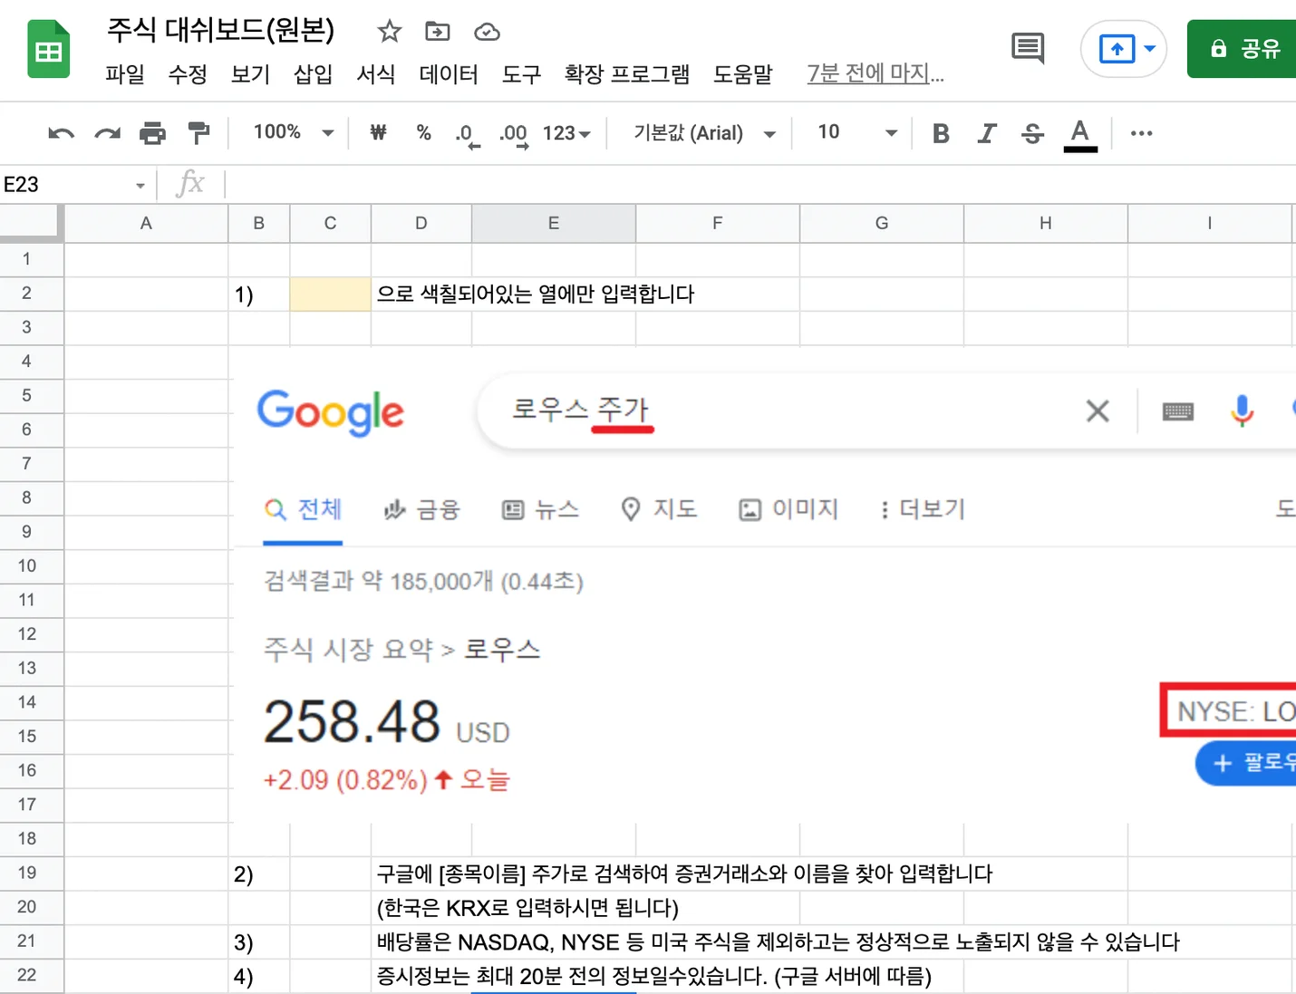Click the yellow shaded cell C2
1296x994 pixels.
tap(330, 294)
